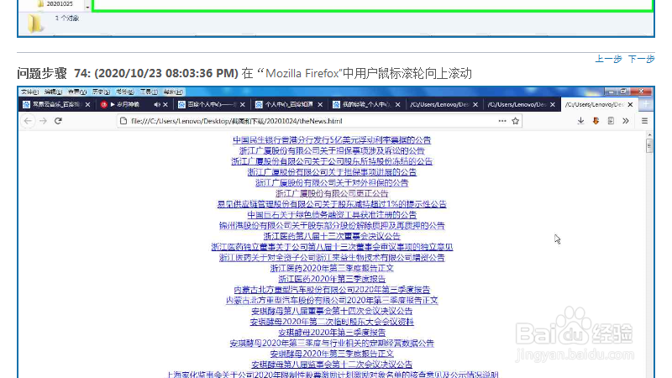Select the 20201025 folder in the top window
The width and height of the screenshot is (672, 378).
pyautogui.click(x=55, y=4)
